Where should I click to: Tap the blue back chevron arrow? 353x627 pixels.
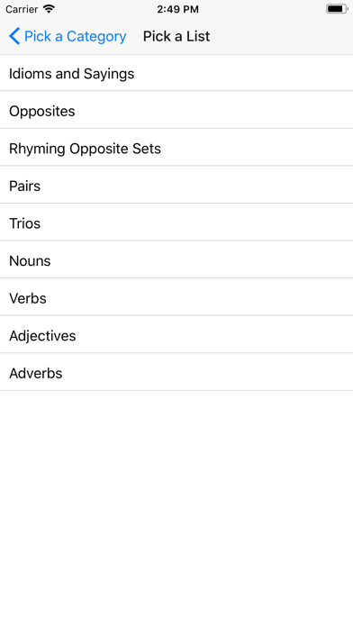click(x=14, y=36)
